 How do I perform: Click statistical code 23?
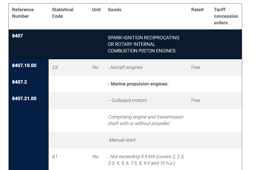(55, 67)
